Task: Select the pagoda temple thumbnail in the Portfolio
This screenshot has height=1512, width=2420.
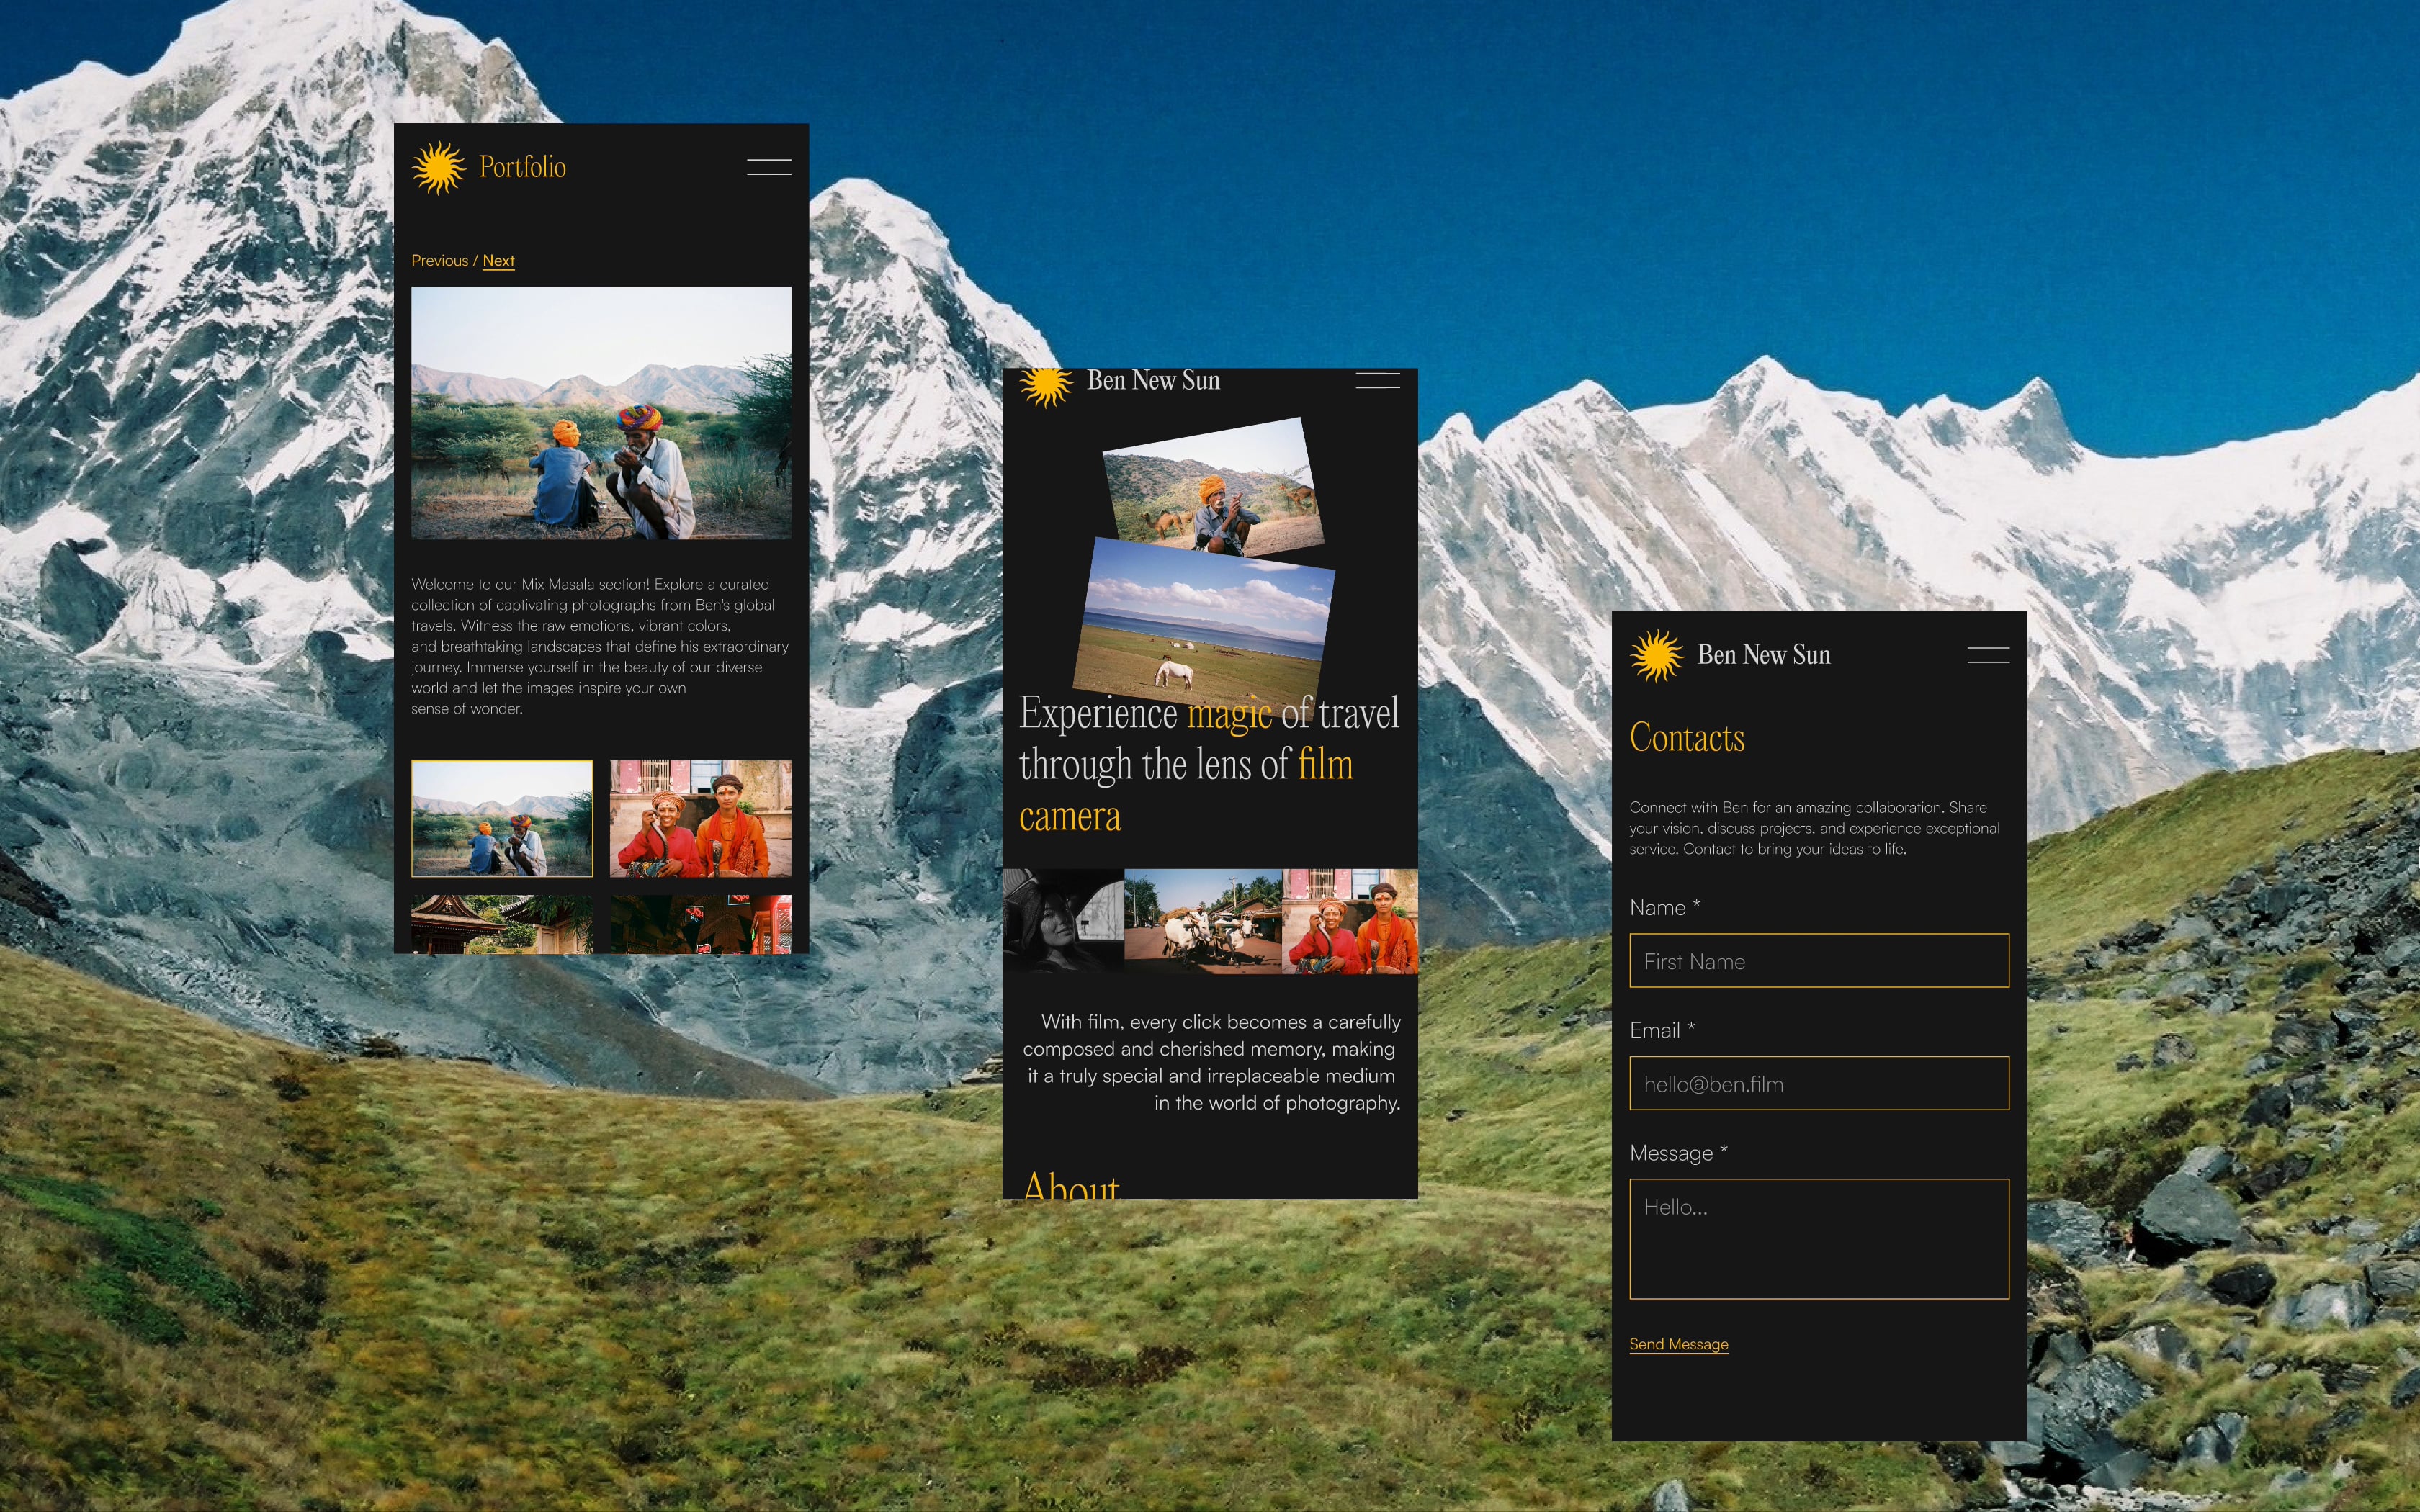Action: tap(502, 924)
